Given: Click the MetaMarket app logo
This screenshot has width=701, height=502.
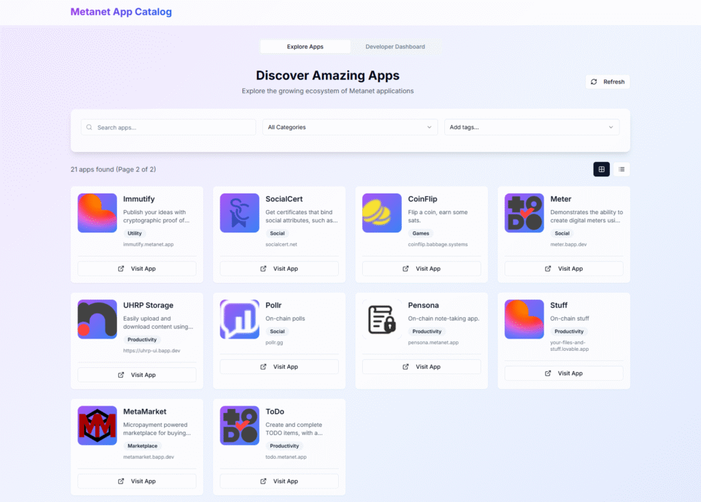Looking at the screenshot, I should (97, 425).
